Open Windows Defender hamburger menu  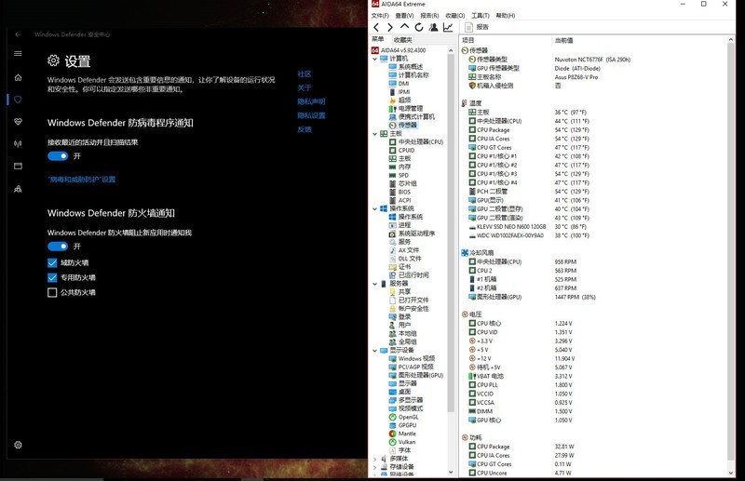[18, 54]
